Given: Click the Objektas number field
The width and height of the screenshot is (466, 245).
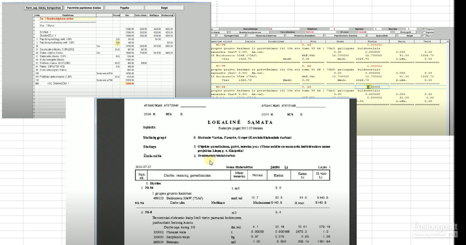Looking at the screenshot, I should pos(340,29).
